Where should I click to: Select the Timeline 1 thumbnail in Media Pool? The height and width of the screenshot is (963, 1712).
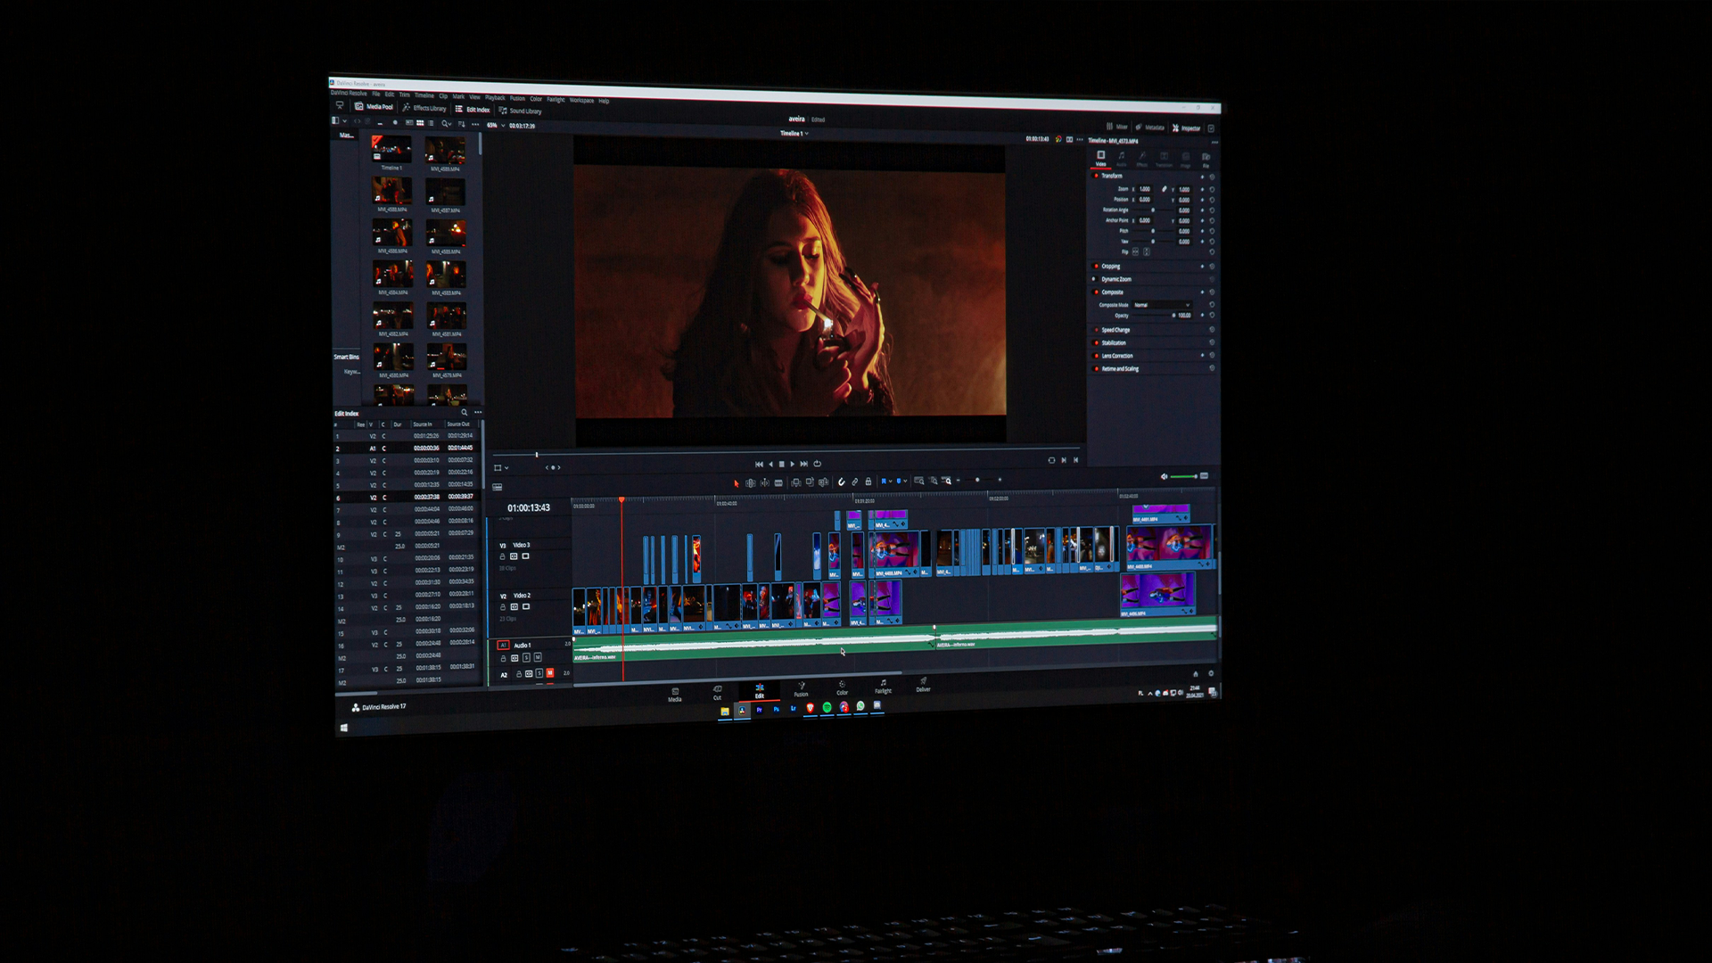(391, 148)
